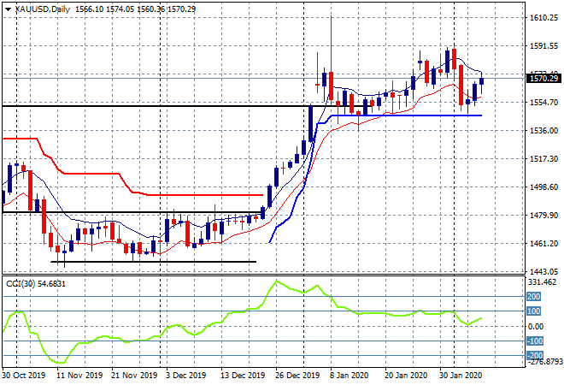564x385 pixels.
Task: Click the 13 Dec 2019 date label
Action: coord(243,376)
